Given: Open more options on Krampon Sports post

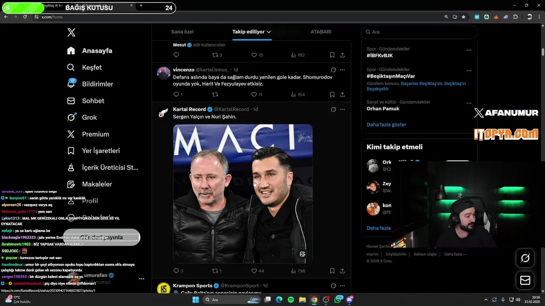Looking at the screenshot, I should [x=342, y=286].
